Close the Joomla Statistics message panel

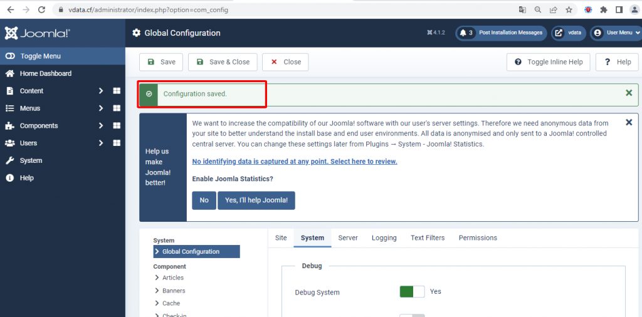(x=629, y=123)
